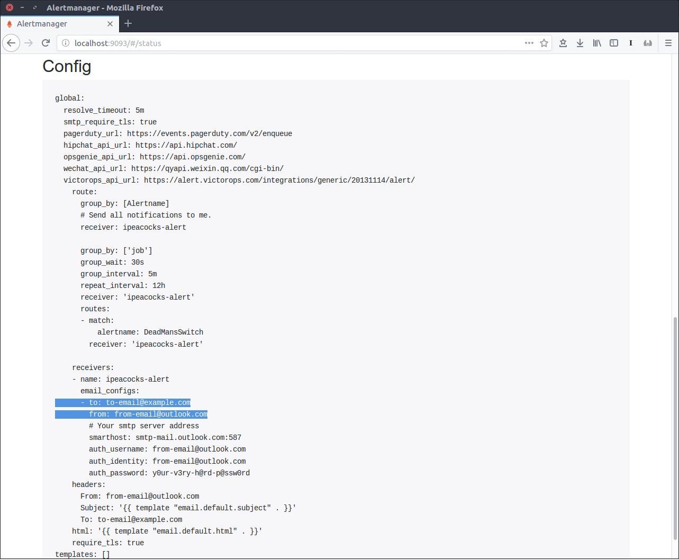Click the highlighted "from: from-email@outlook.com" line
This screenshot has width=679, height=559.
pos(148,414)
